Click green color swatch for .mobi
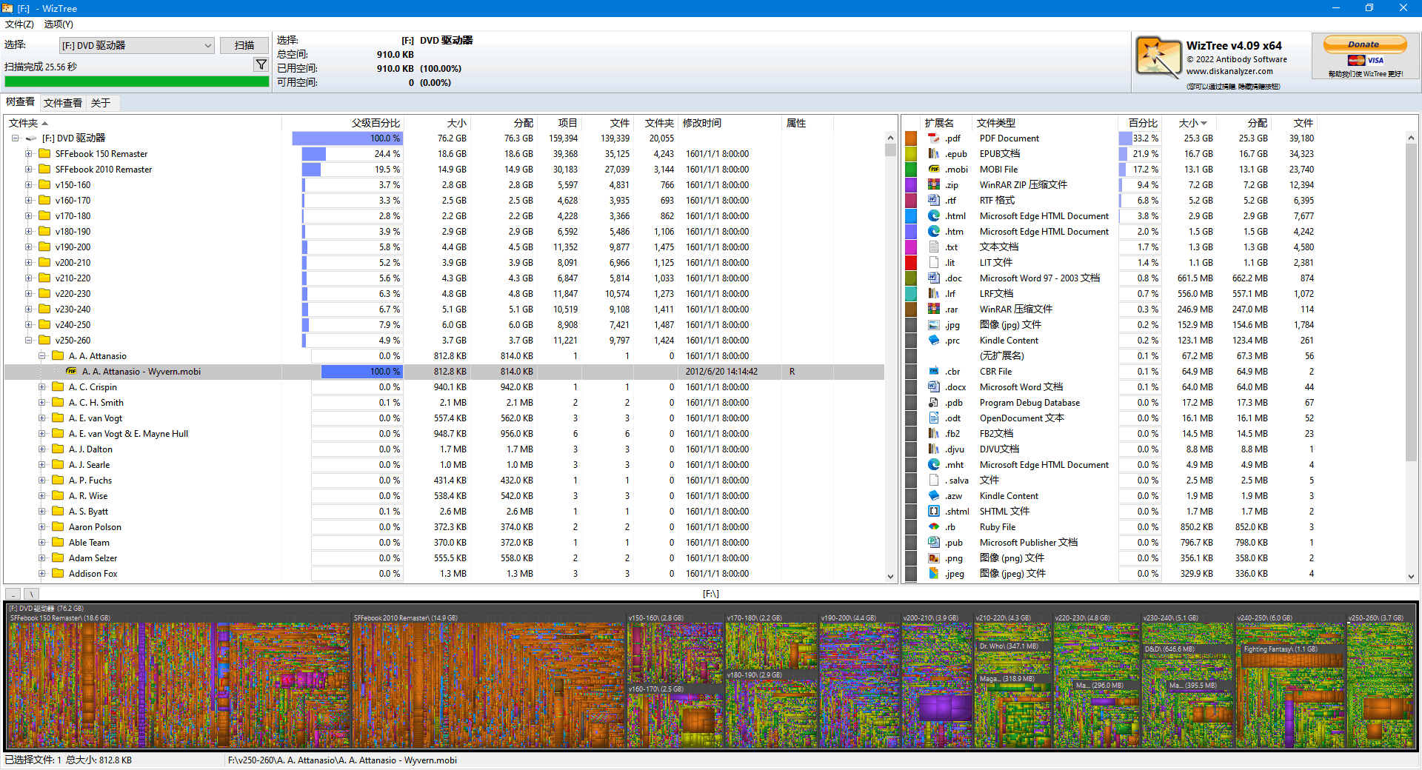 click(x=911, y=170)
